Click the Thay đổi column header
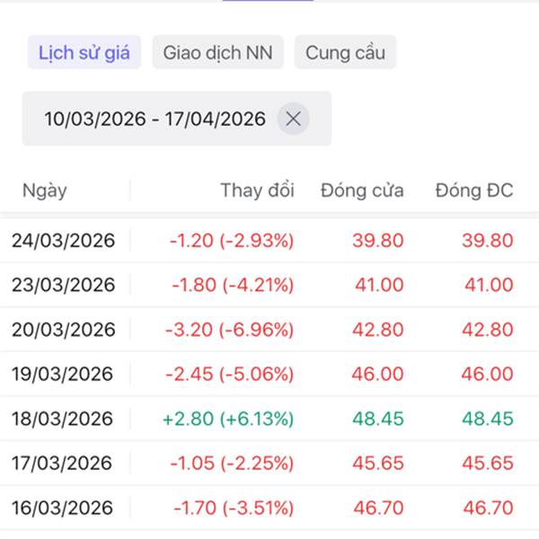 (x=257, y=190)
